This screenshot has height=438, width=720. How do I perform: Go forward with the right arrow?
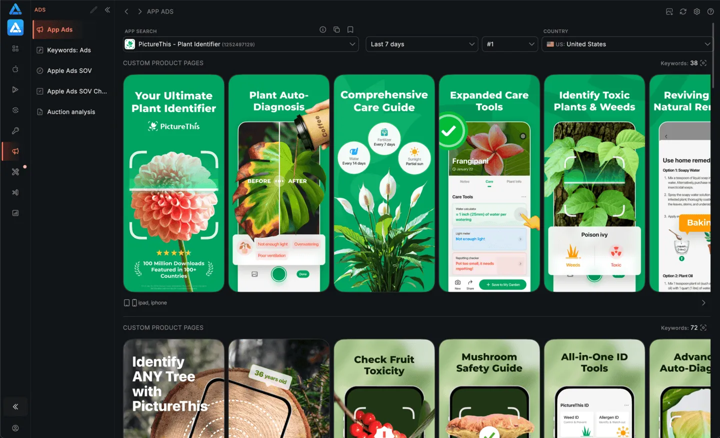coord(140,11)
